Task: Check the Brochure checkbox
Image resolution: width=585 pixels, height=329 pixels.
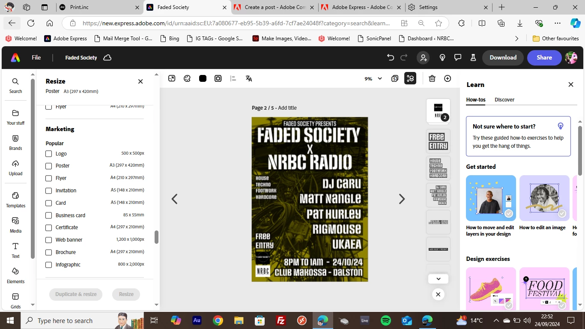Action: pos(49,252)
